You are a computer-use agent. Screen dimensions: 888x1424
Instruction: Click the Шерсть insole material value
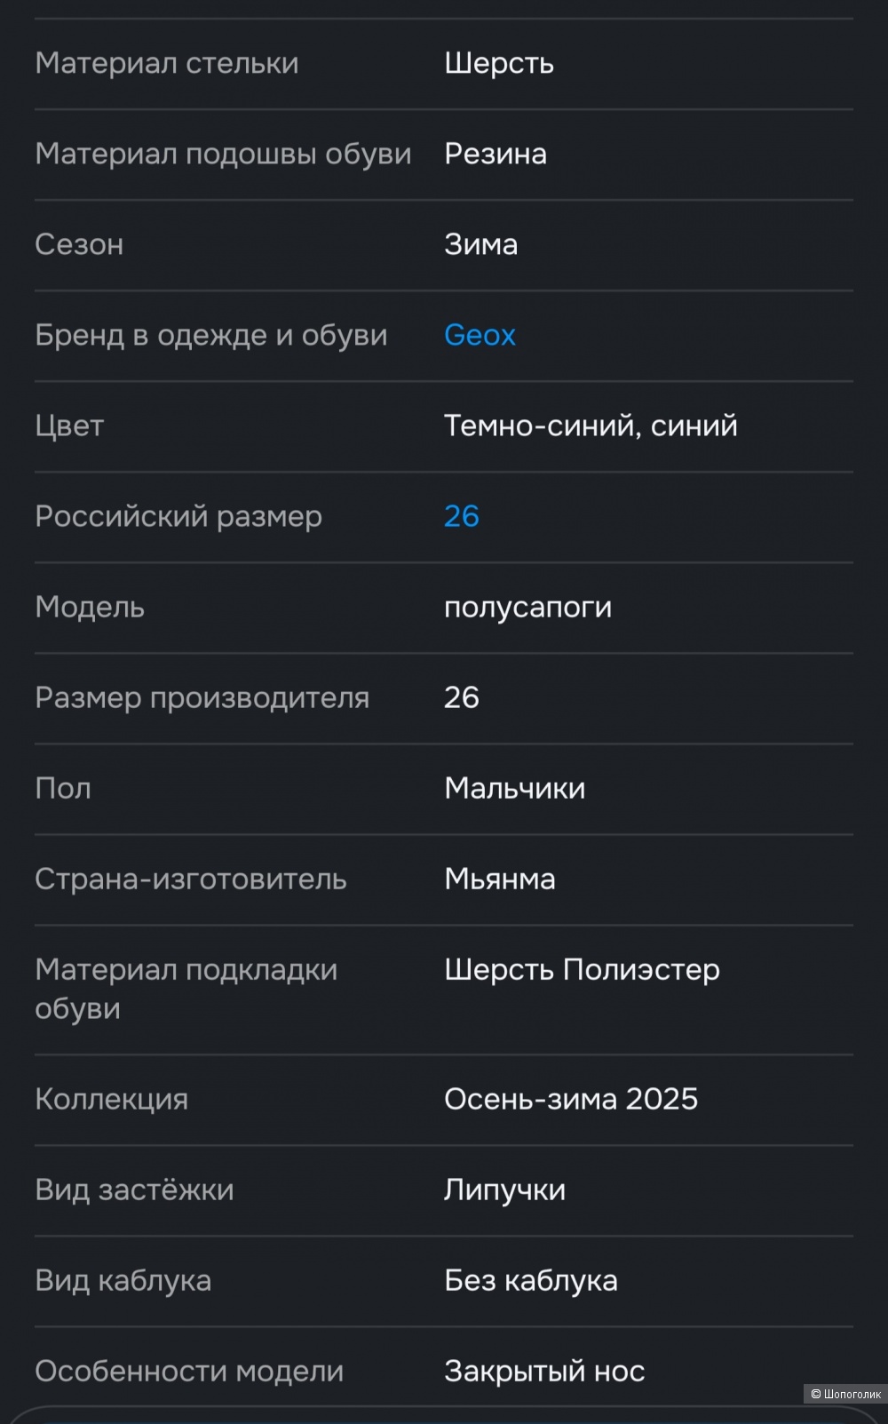point(499,62)
